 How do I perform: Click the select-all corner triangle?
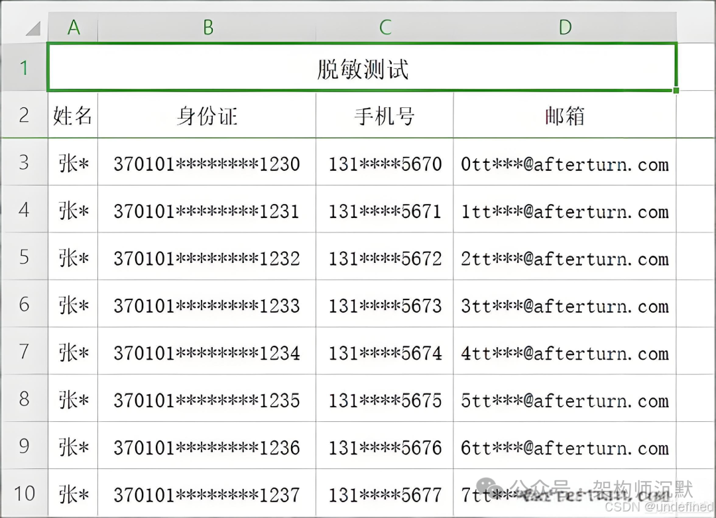tap(33, 28)
